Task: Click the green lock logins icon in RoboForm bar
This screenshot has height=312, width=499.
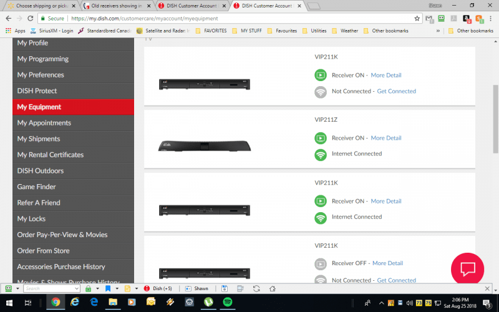Action: coord(88,288)
